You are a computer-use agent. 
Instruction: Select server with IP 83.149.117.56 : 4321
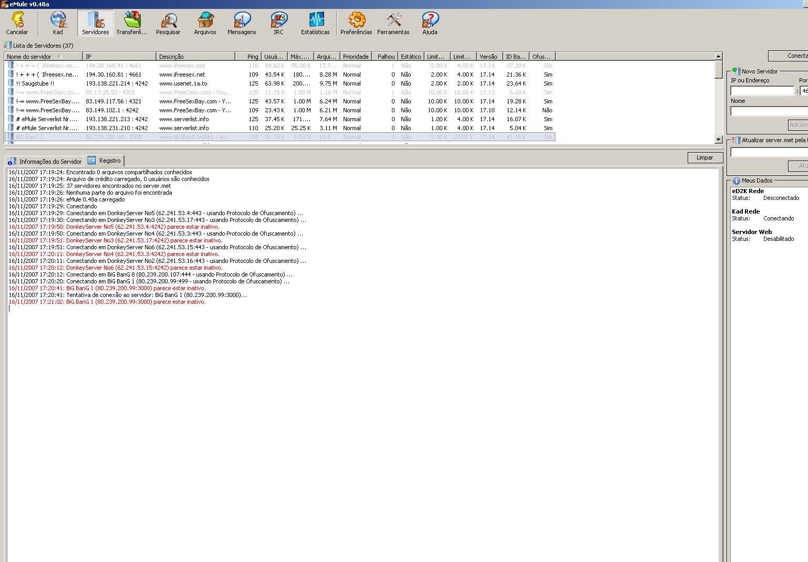click(x=279, y=101)
